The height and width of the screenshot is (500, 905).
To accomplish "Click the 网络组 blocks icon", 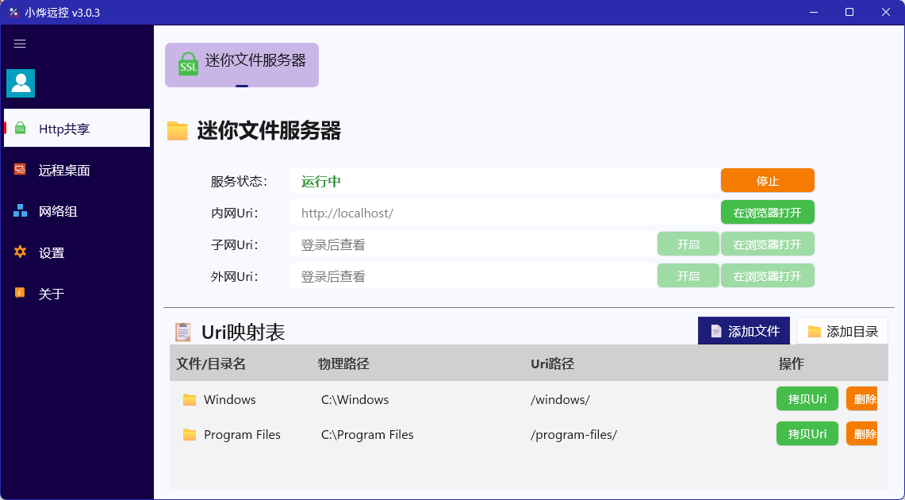I will (20, 211).
